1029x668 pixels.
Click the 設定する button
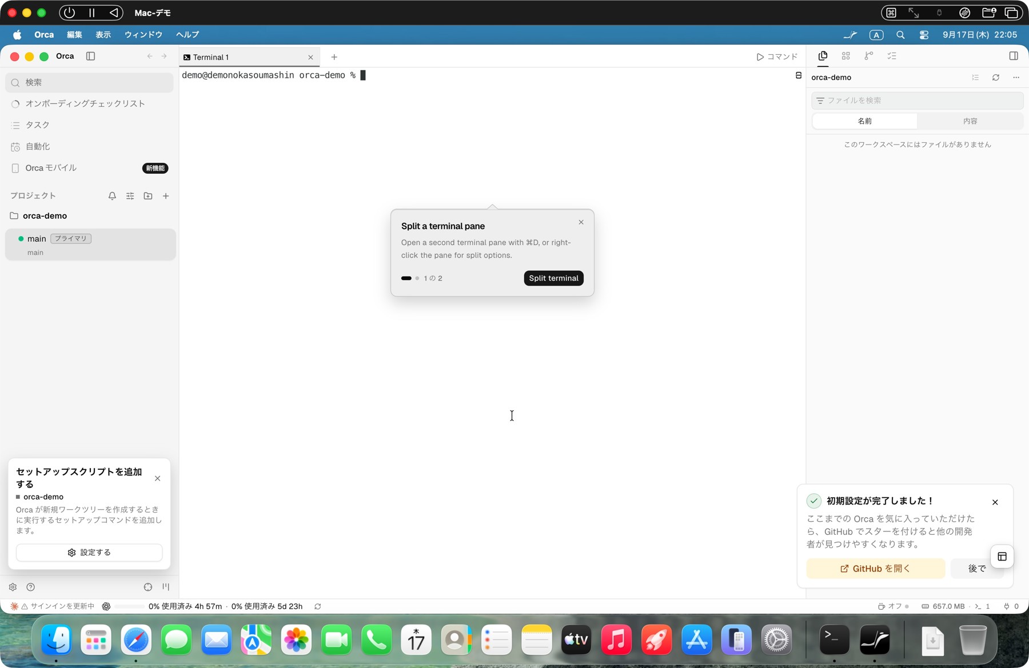tap(89, 553)
